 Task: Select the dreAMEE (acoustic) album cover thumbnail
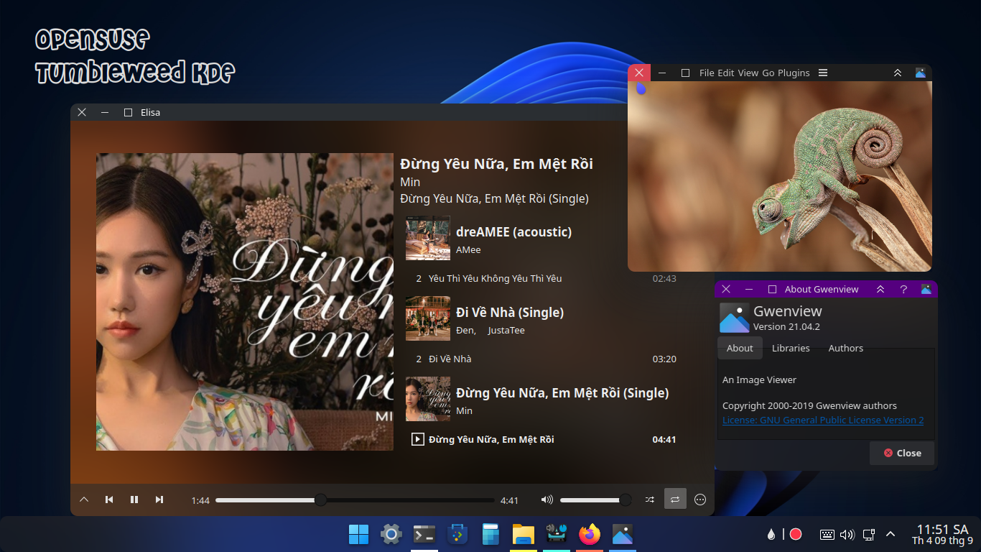coord(428,238)
